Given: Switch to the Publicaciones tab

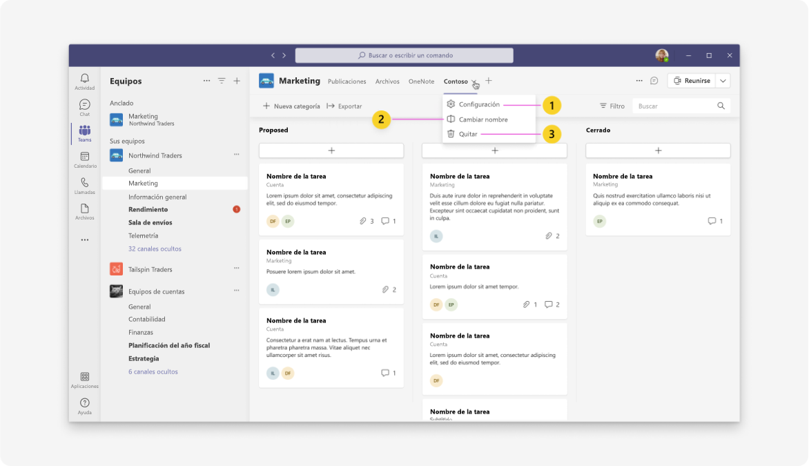Looking at the screenshot, I should 347,81.
